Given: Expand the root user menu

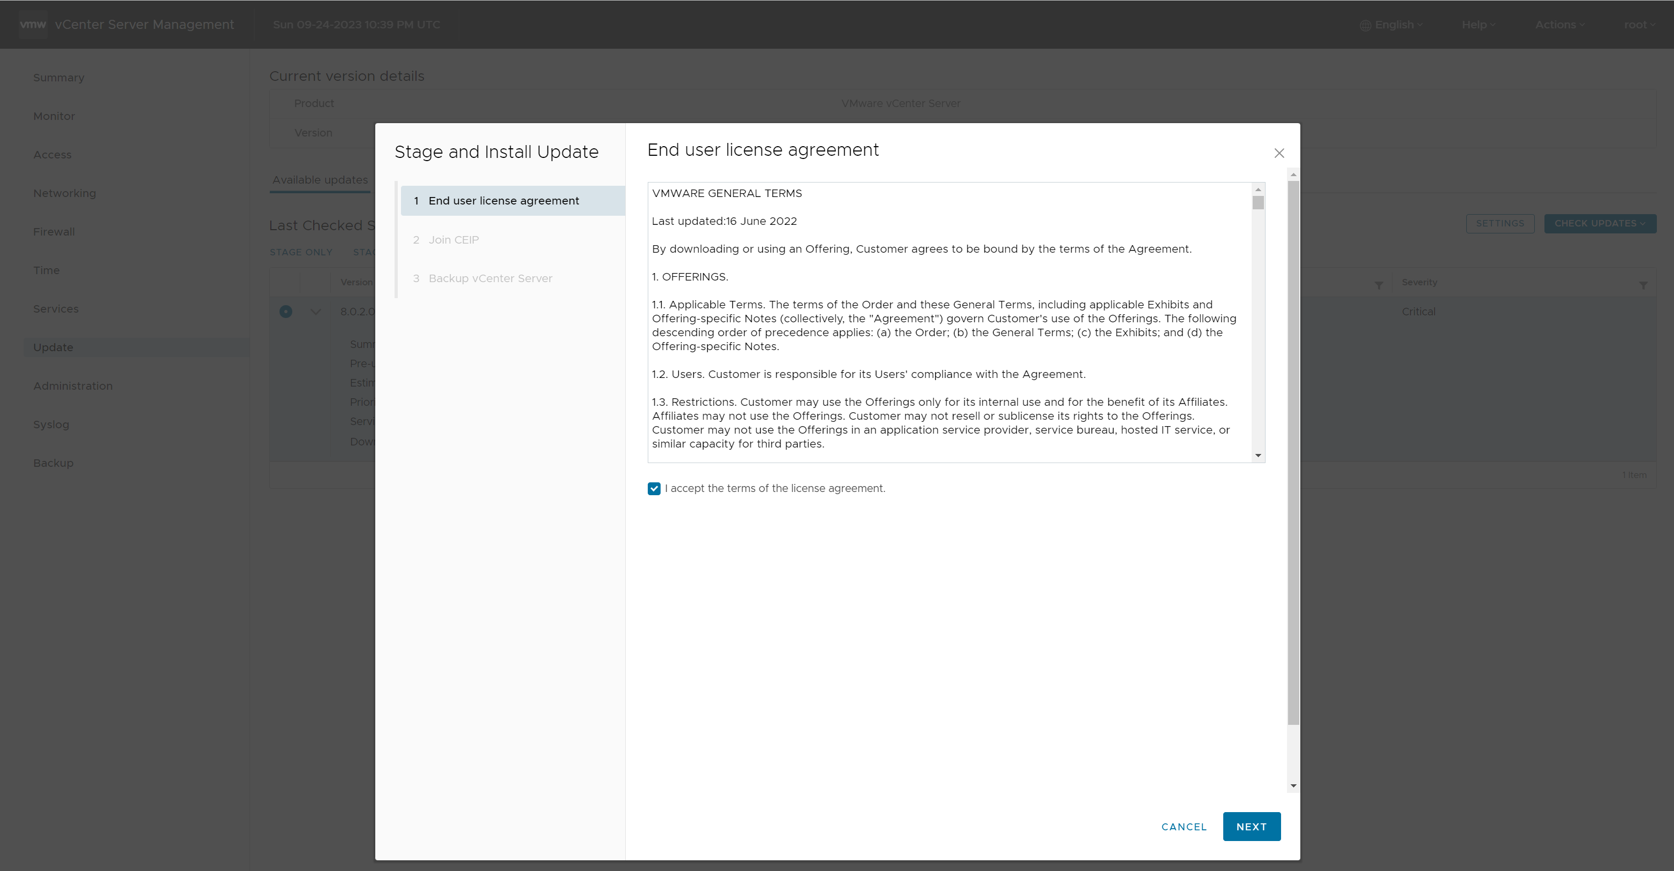Looking at the screenshot, I should pos(1639,25).
